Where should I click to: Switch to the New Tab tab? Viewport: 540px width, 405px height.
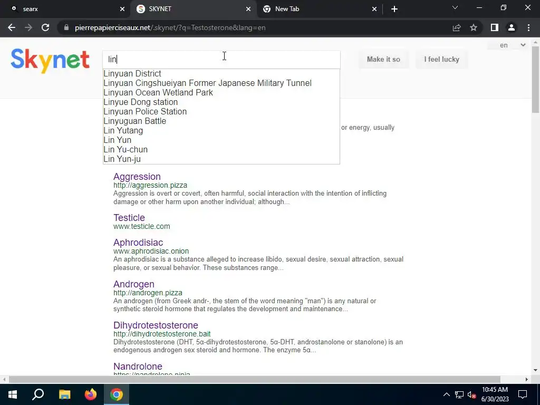click(x=320, y=9)
